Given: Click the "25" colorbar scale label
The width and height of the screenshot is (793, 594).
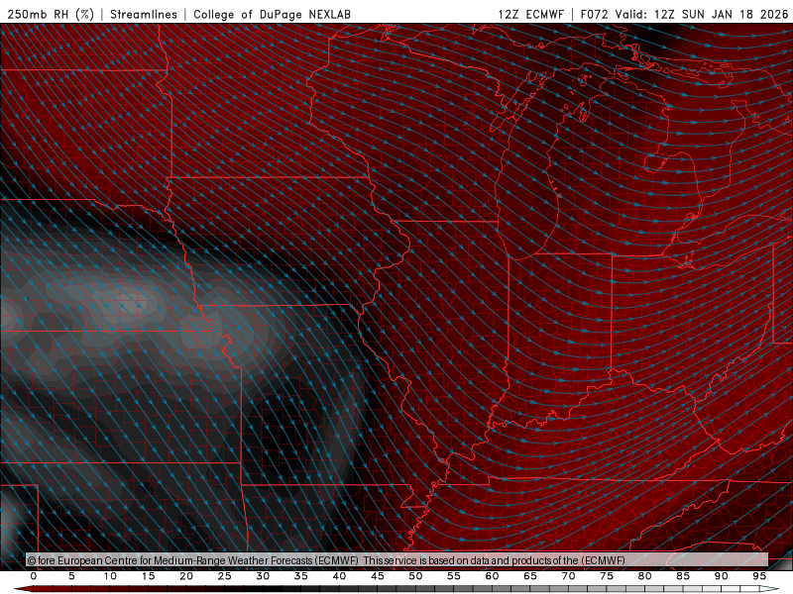Looking at the screenshot, I should coord(225,576).
